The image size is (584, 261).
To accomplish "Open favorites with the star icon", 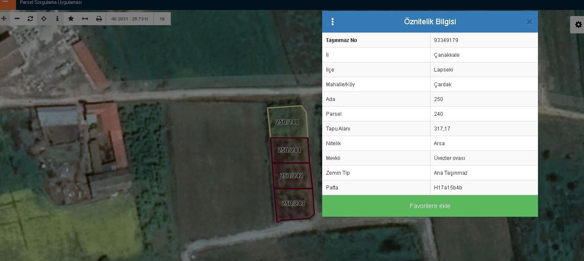I will (71, 19).
